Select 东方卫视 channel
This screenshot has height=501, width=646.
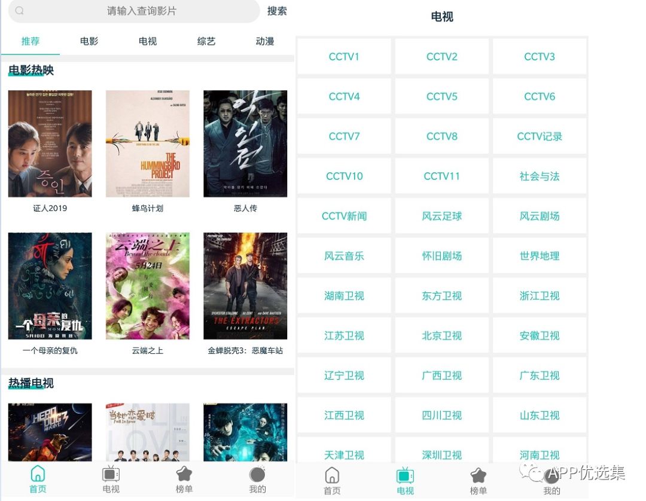[x=441, y=296]
